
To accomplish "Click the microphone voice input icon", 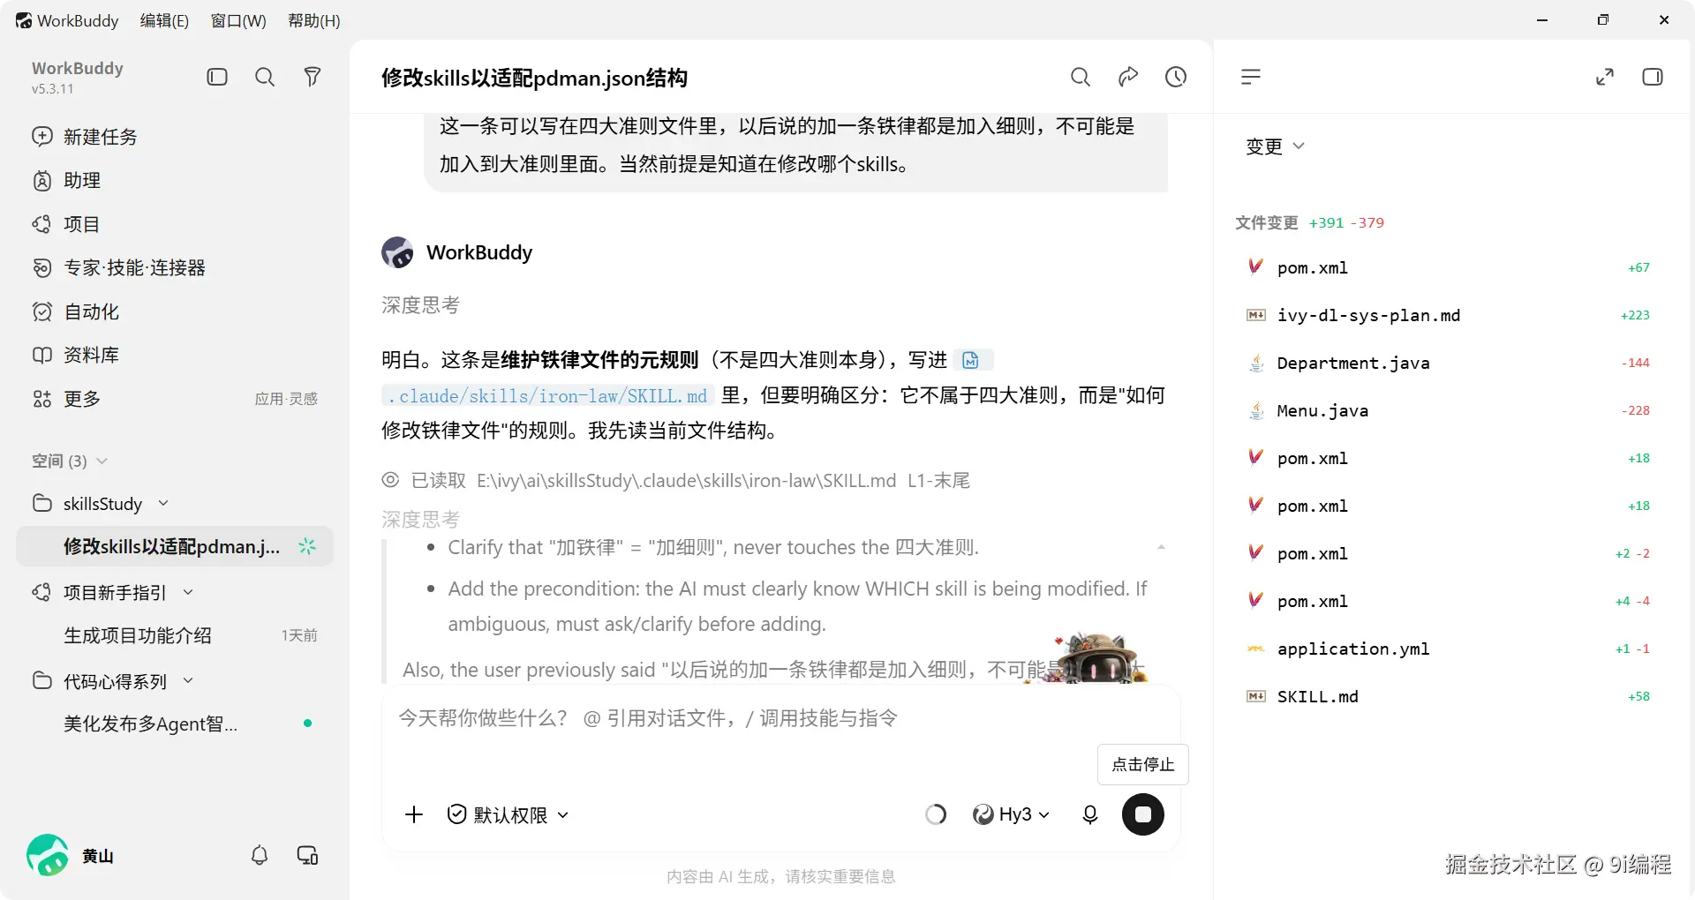I will 1090,814.
